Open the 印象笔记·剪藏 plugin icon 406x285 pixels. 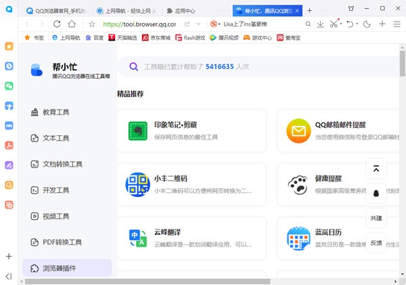[x=138, y=131]
